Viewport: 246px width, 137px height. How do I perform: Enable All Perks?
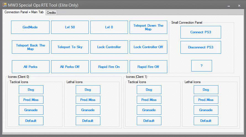tap(31, 67)
